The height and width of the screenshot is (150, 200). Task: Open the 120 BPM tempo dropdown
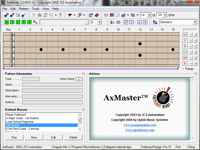(165, 15)
